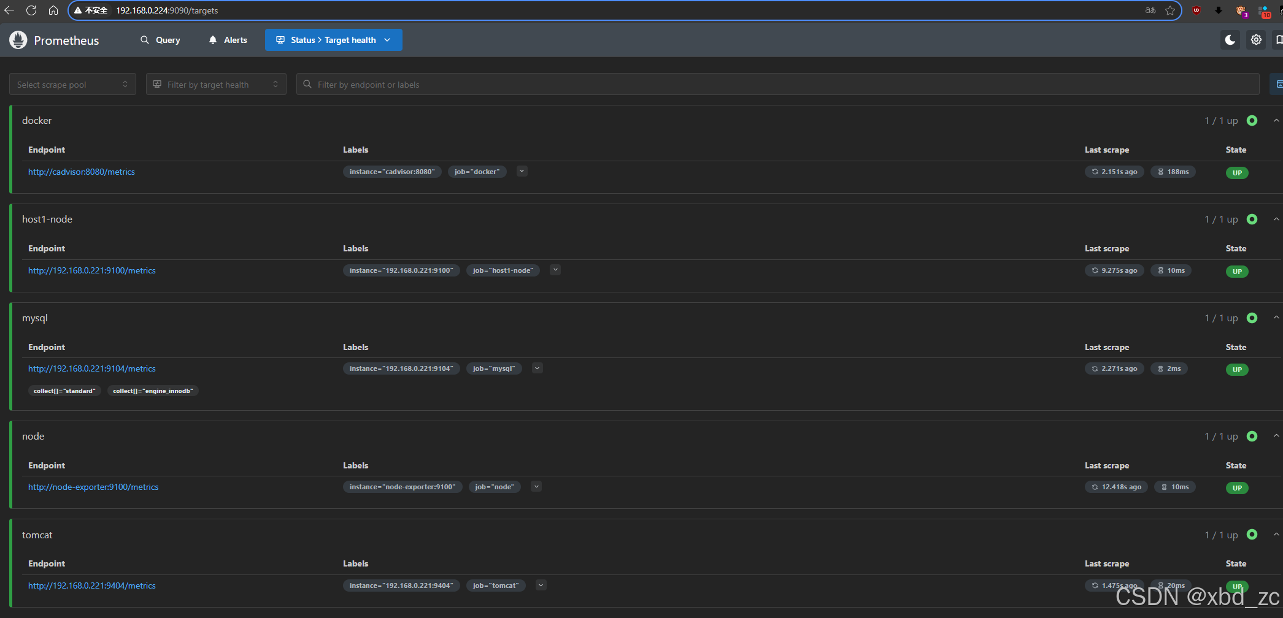Image resolution: width=1283 pixels, height=618 pixels.
Task: Click the job="docker" label badge
Action: (477, 172)
